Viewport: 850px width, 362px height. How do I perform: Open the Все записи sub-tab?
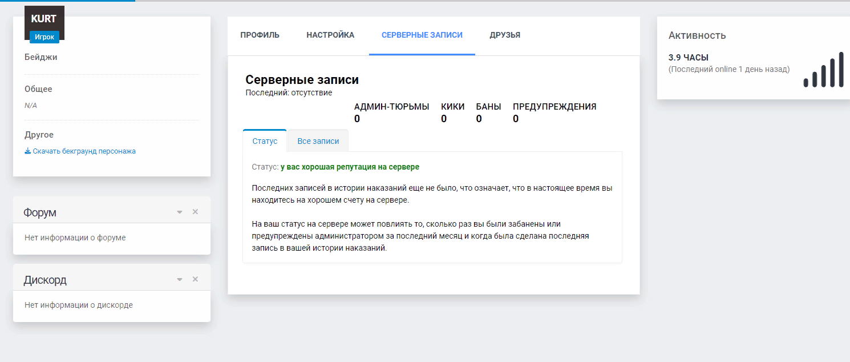coord(318,141)
